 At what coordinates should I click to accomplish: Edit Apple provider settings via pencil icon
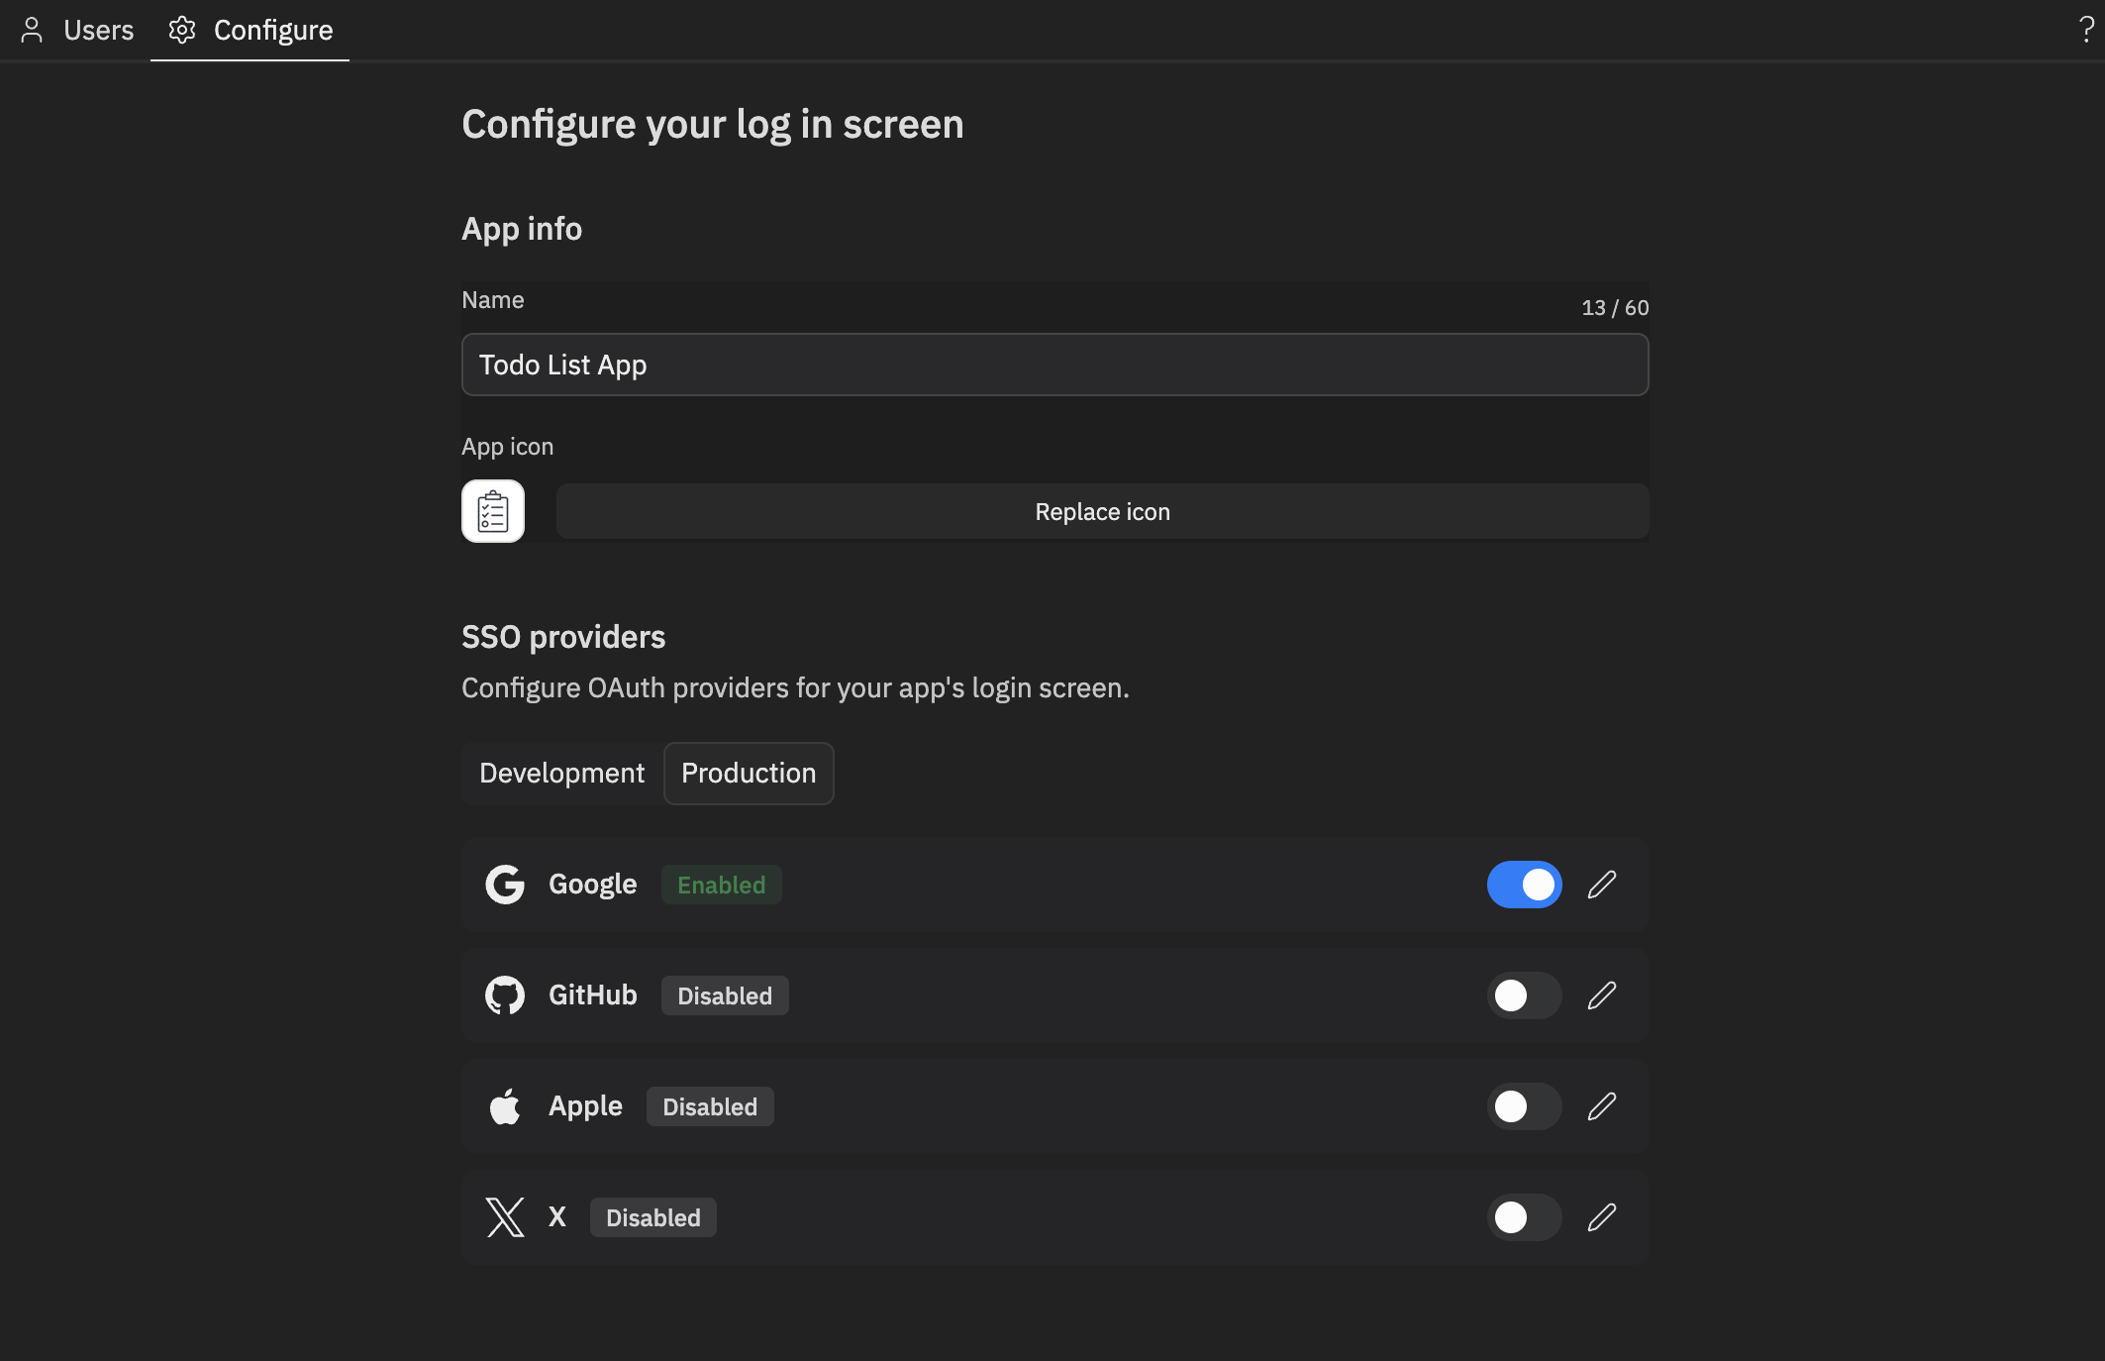click(x=1602, y=1106)
